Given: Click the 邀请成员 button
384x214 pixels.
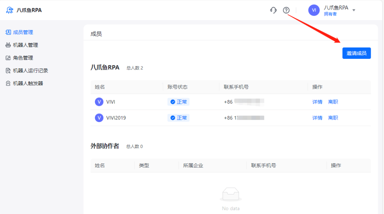Looking at the screenshot, I should point(356,53).
